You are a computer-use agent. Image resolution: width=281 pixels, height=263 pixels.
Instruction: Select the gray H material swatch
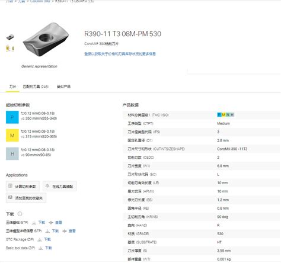click(12, 153)
